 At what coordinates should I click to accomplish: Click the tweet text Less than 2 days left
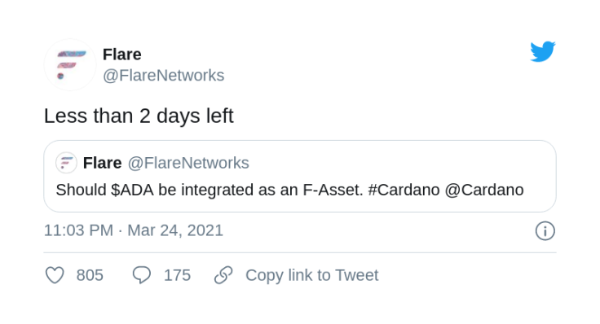(139, 116)
